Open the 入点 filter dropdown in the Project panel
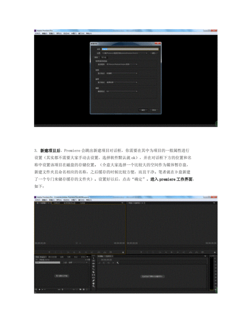This screenshot has height=321, width=227. click(x=78, y=262)
